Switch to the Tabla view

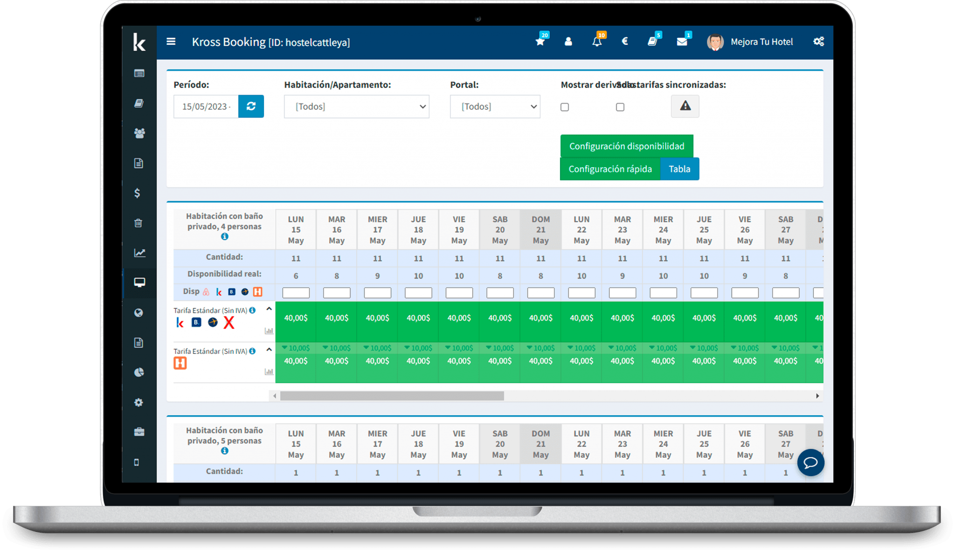pyautogui.click(x=679, y=169)
